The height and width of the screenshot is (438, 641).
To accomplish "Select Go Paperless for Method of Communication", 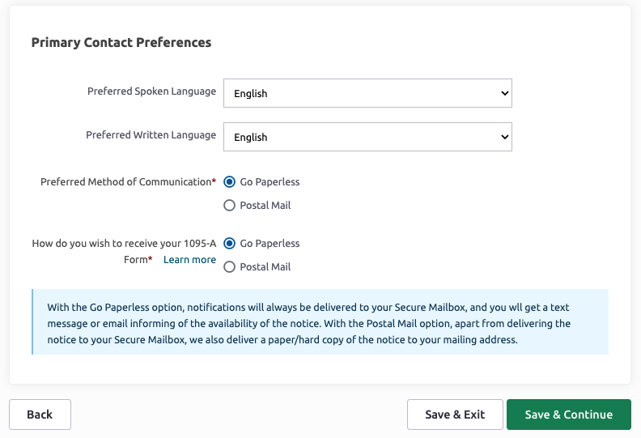I will click(229, 182).
